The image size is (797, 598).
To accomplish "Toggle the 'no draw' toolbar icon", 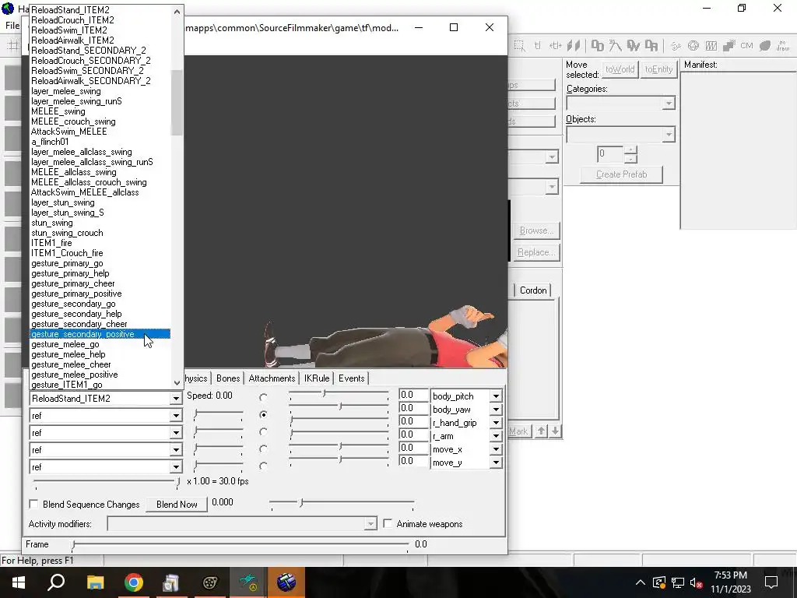I will pyautogui.click(x=783, y=46).
